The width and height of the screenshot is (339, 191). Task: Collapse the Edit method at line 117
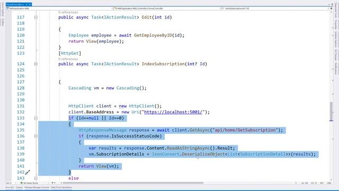[36, 18]
